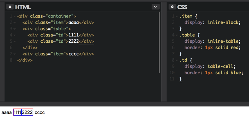249x124 pixels.
Task: Fold the .item CSS rule
Action: click(x=177, y=17)
